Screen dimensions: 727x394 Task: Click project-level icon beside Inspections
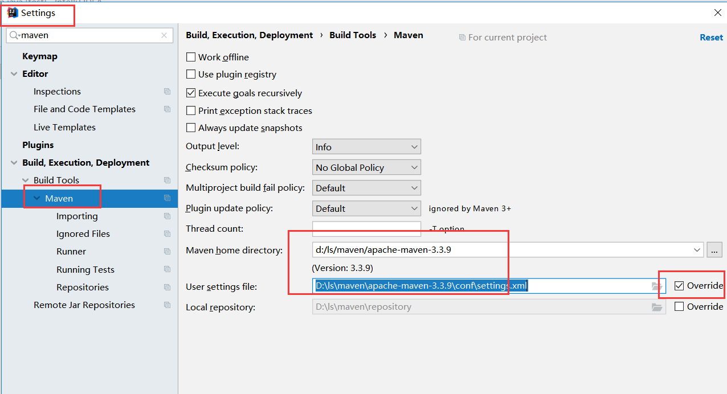point(167,92)
